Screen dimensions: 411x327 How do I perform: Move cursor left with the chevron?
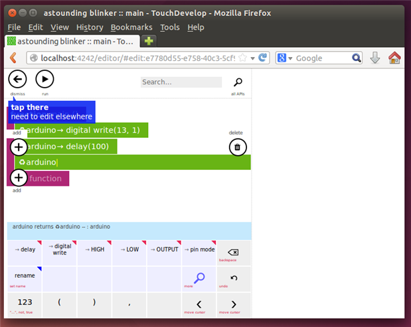coord(199,304)
